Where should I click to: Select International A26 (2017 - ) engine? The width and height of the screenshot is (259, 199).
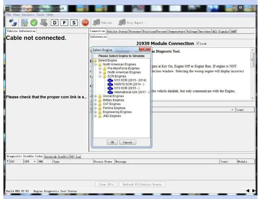[x=128, y=92]
